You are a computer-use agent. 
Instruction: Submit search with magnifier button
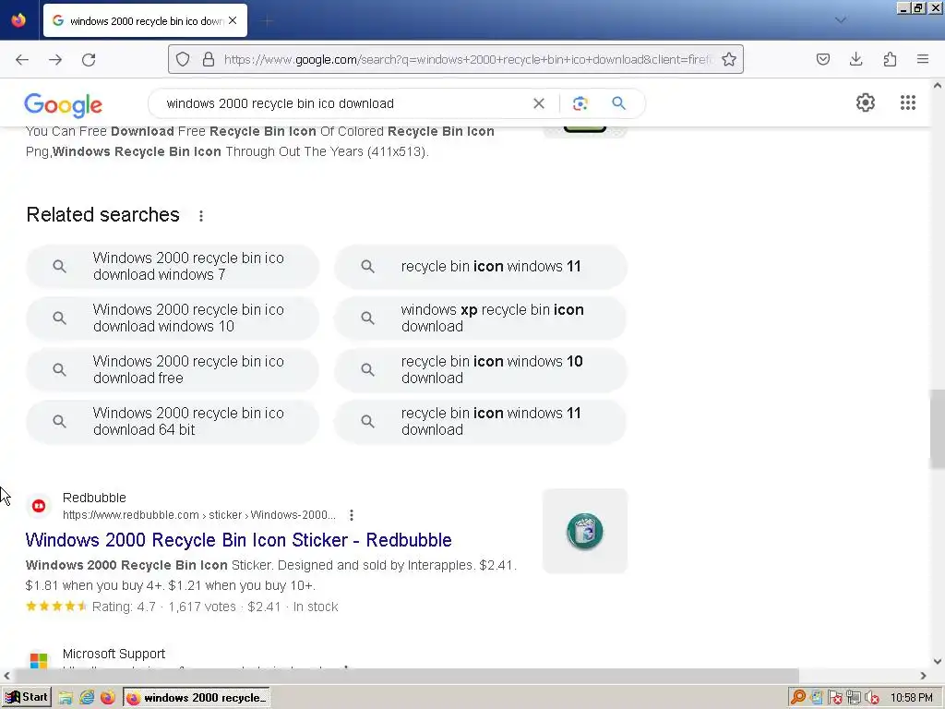pos(618,103)
